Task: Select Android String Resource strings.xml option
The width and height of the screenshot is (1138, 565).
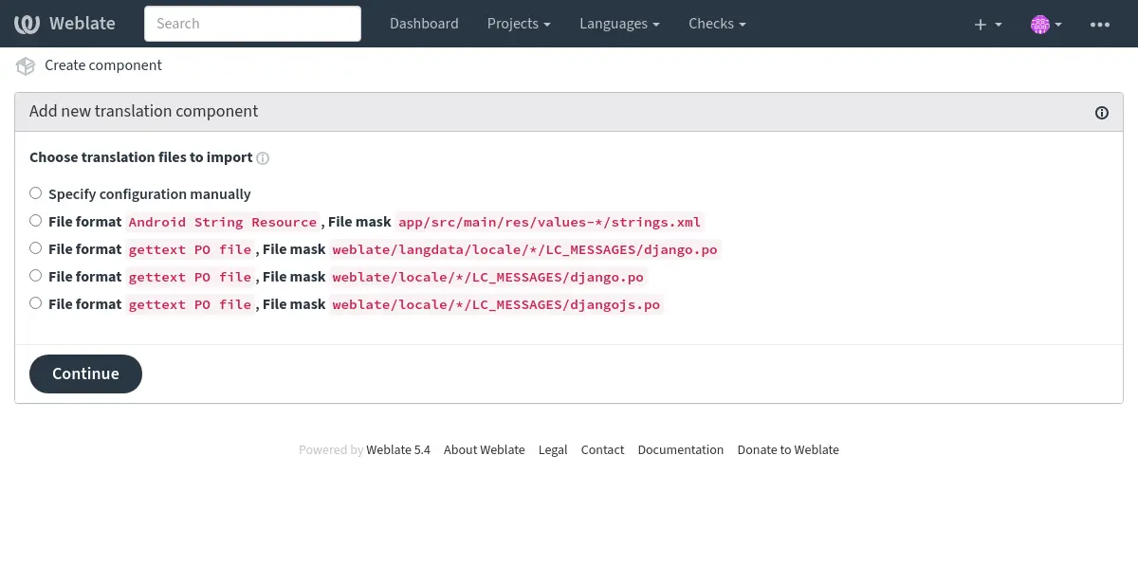Action: click(x=35, y=221)
